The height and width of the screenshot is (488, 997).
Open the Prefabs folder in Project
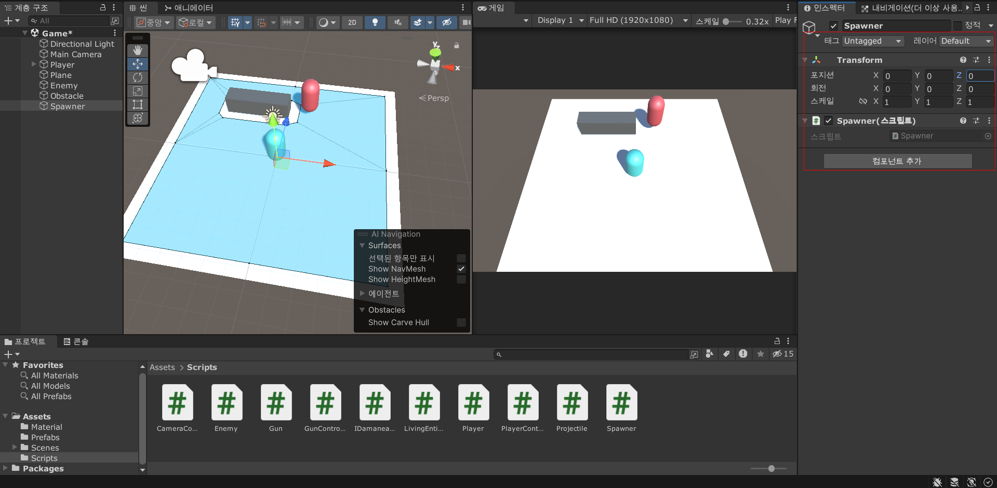point(45,437)
